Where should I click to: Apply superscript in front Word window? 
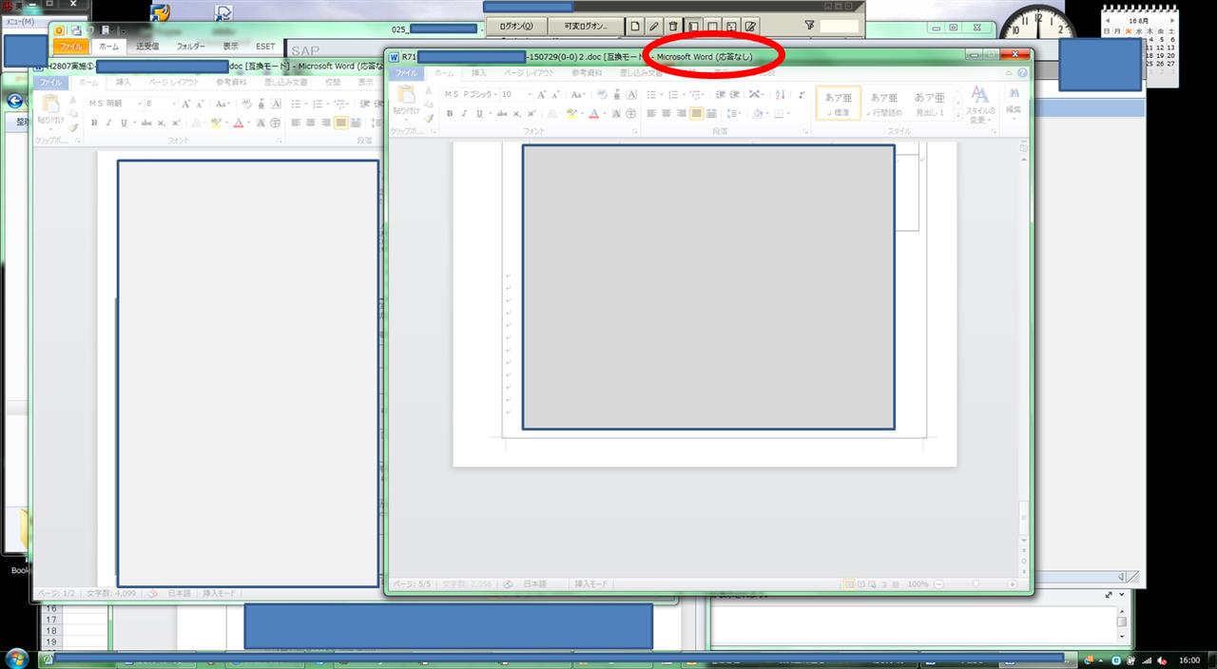tap(532, 113)
